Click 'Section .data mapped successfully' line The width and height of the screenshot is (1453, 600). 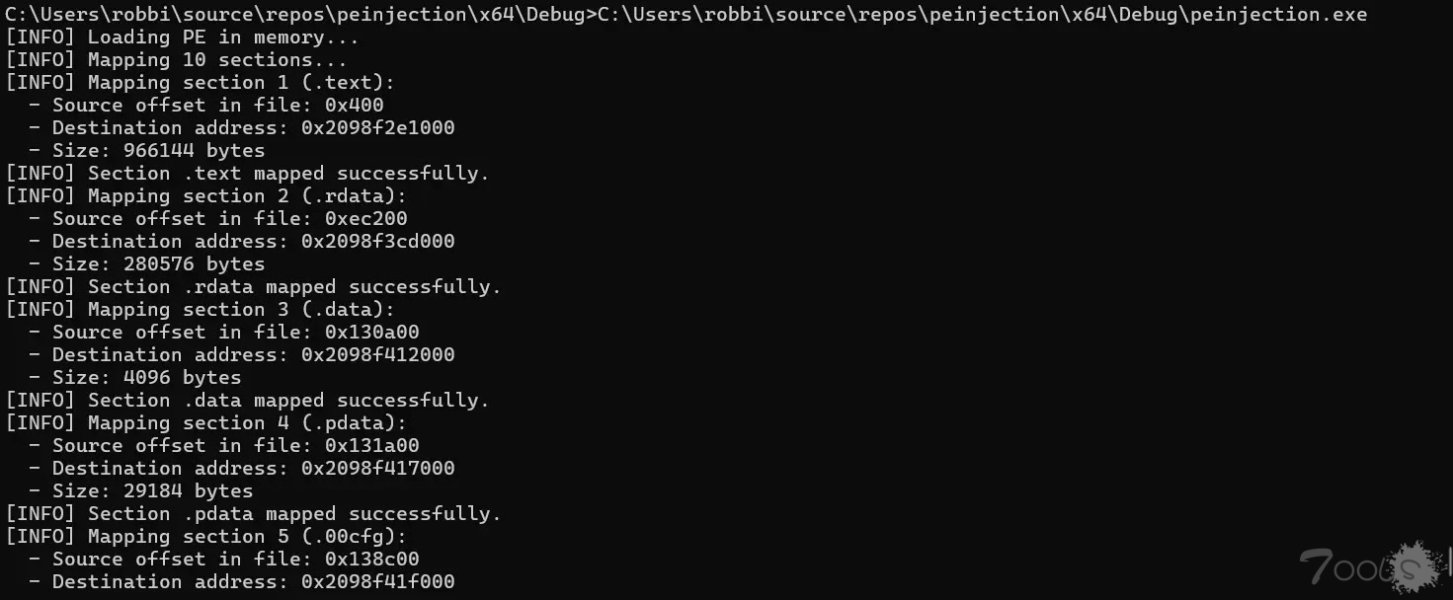point(247,401)
